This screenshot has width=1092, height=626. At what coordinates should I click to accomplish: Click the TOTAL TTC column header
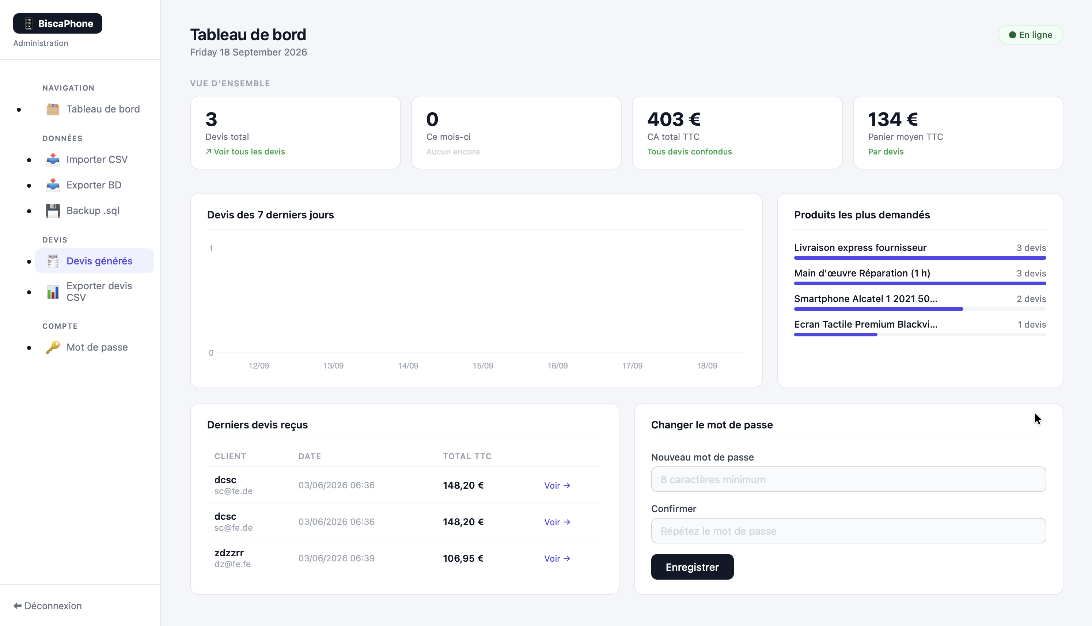467,456
